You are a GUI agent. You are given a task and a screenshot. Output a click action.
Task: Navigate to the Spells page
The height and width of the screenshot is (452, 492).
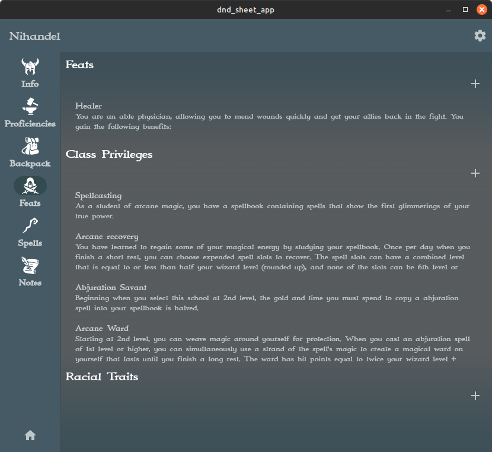(30, 231)
